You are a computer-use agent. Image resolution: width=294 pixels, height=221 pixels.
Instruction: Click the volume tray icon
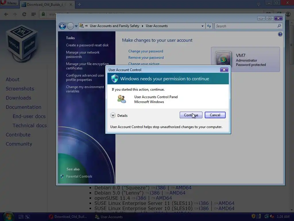click(272, 216)
